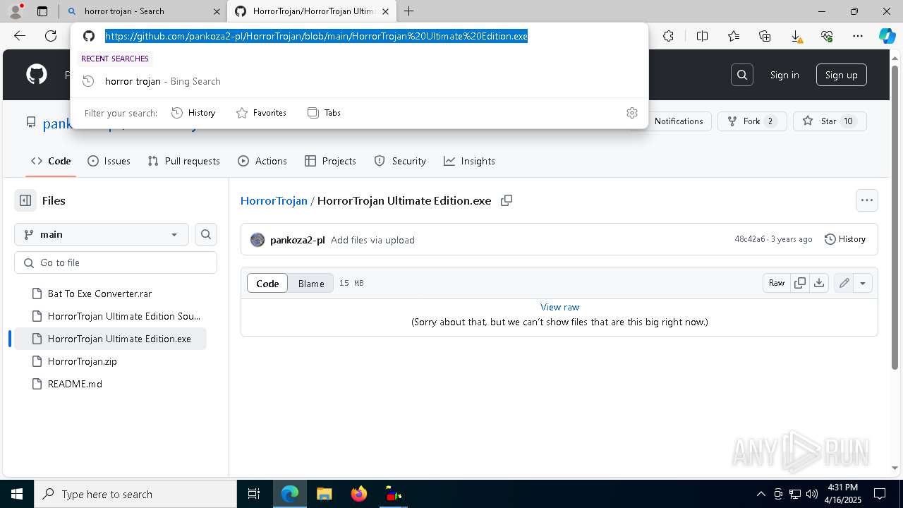
Task: Click the pencil edit file icon
Action: click(844, 283)
